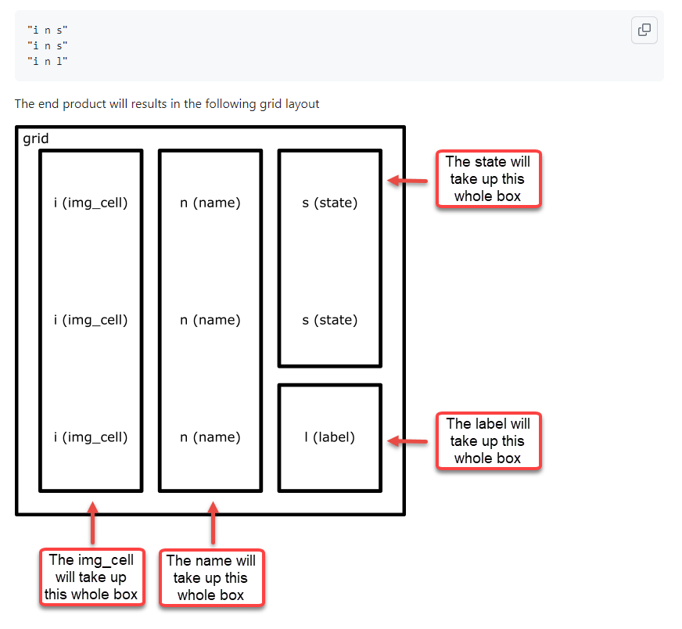The height and width of the screenshot is (629, 682).
Task: Click the "The state will take up" callout
Action: (x=487, y=179)
